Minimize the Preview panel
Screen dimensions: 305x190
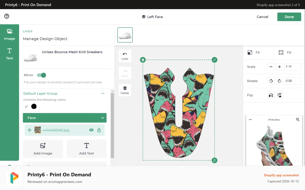pyautogui.click(x=250, y=120)
